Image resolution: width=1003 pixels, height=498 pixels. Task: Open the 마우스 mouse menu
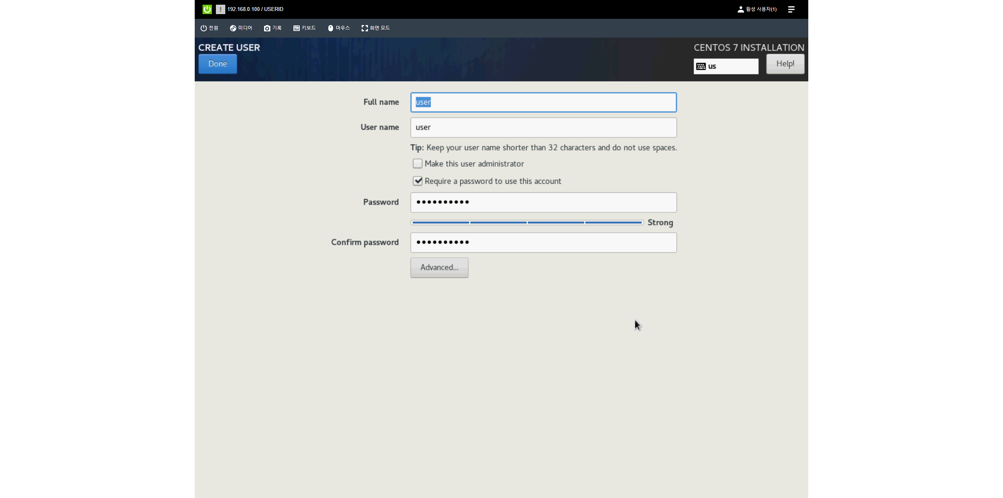(x=339, y=28)
